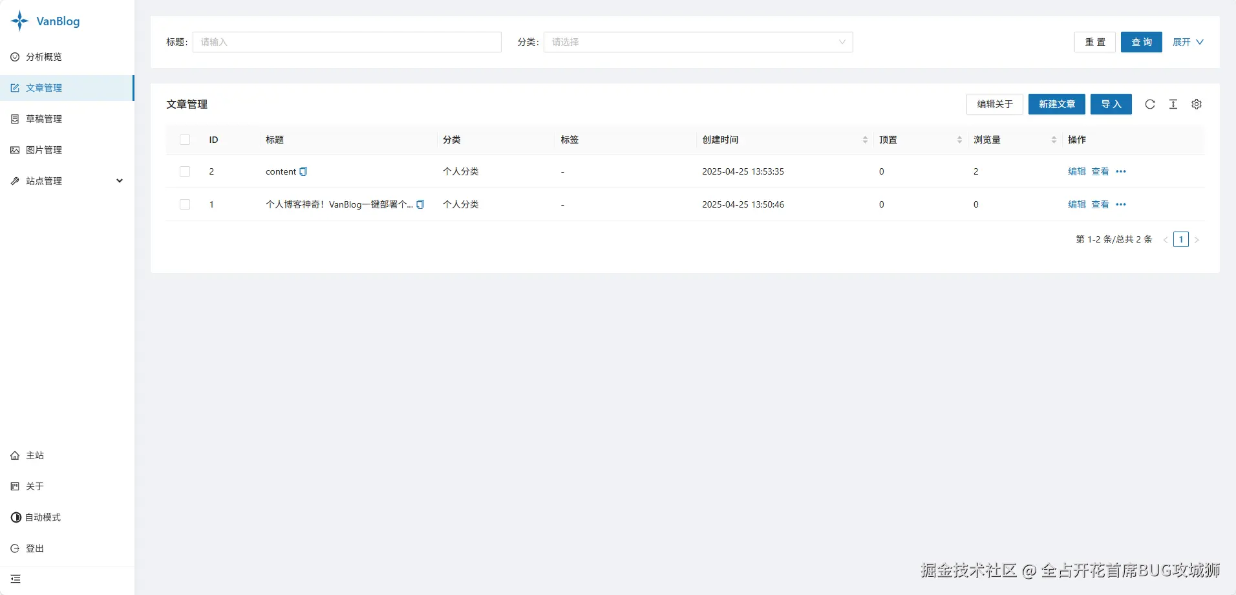Sort by 创建时间 column
The width and height of the screenshot is (1236, 595).
pos(865,140)
